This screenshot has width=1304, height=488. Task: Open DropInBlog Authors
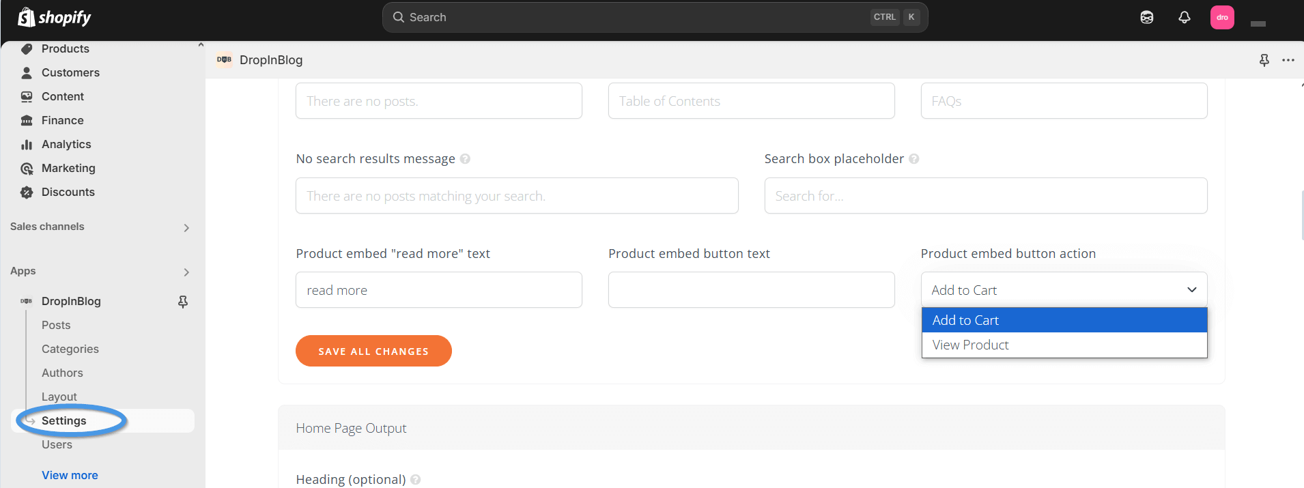62,373
